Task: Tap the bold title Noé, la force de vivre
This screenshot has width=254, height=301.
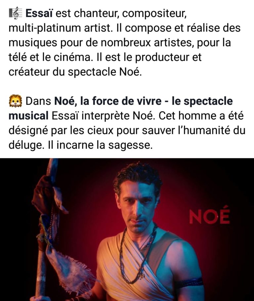Action: pyautogui.click(x=108, y=101)
